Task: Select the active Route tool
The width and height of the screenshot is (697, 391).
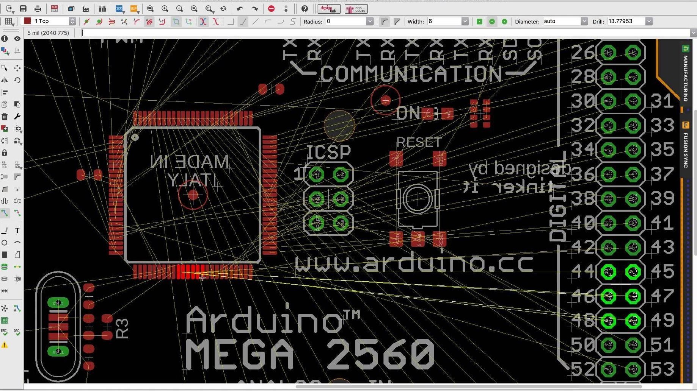Action: 5,213
